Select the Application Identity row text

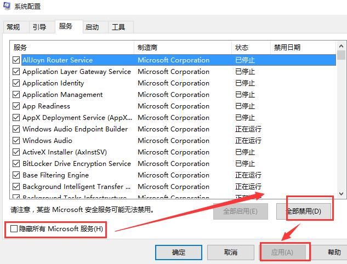tap(53, 83)
